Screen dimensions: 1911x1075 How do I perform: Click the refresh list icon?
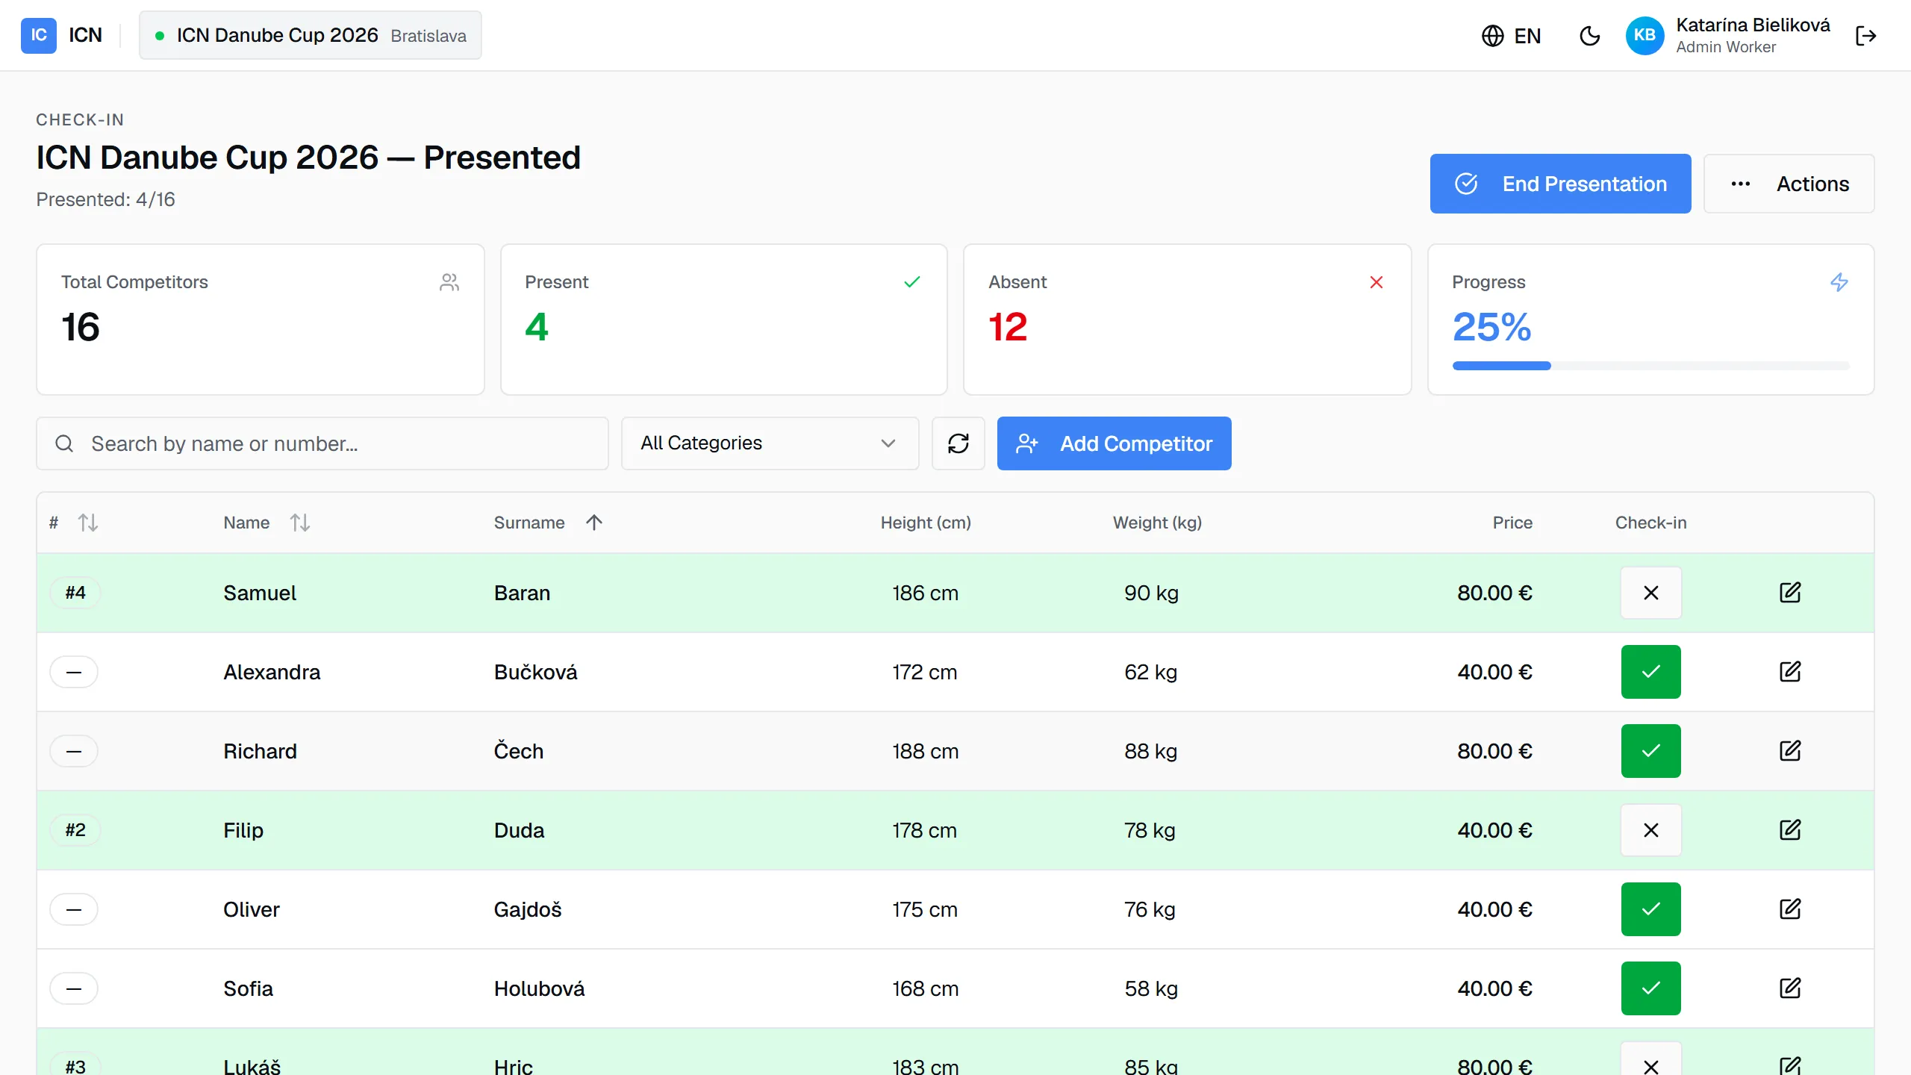[958, 443]
